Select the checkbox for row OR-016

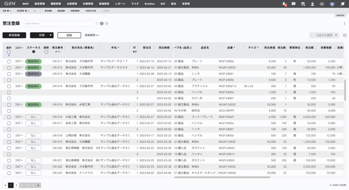click(x=9, y=117)
